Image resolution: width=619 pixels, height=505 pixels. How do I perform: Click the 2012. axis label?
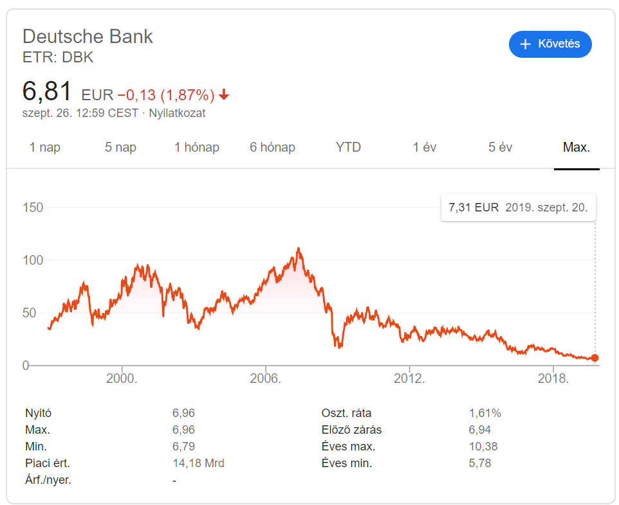point(409,378)
